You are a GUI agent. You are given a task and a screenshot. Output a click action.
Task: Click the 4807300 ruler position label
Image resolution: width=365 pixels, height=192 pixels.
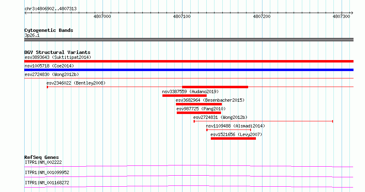(341, 16)
